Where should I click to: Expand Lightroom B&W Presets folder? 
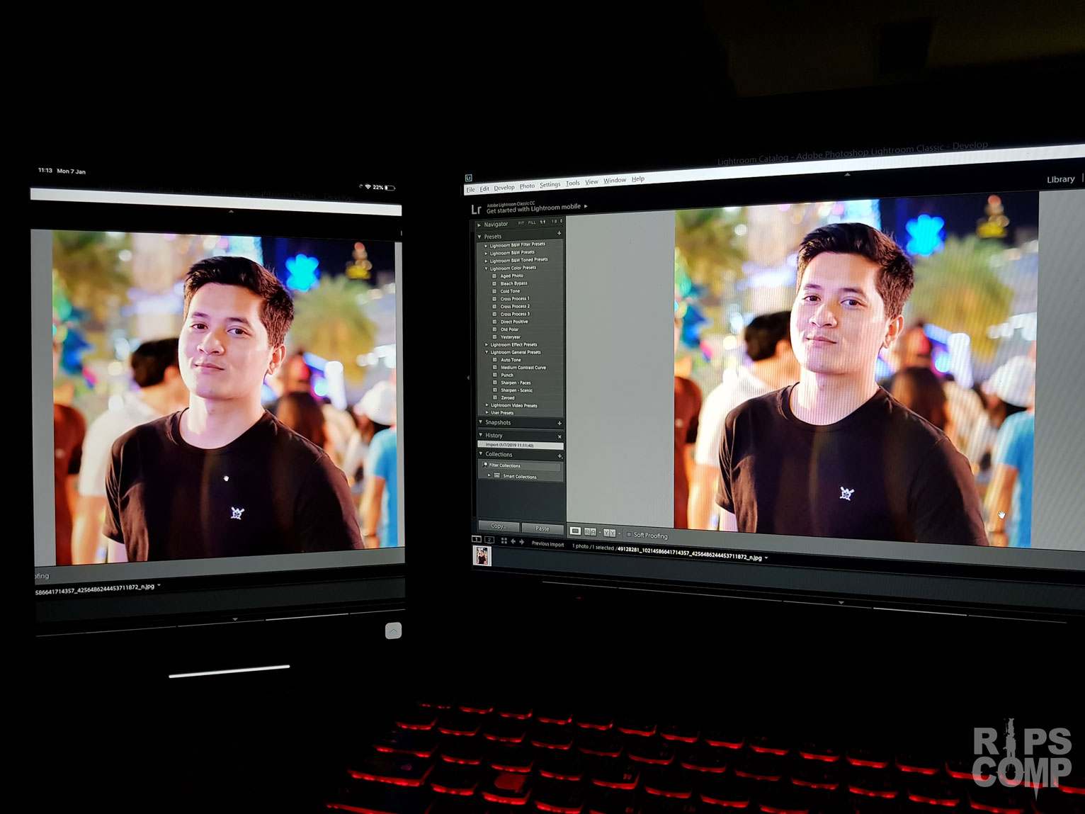coord(486,254)
